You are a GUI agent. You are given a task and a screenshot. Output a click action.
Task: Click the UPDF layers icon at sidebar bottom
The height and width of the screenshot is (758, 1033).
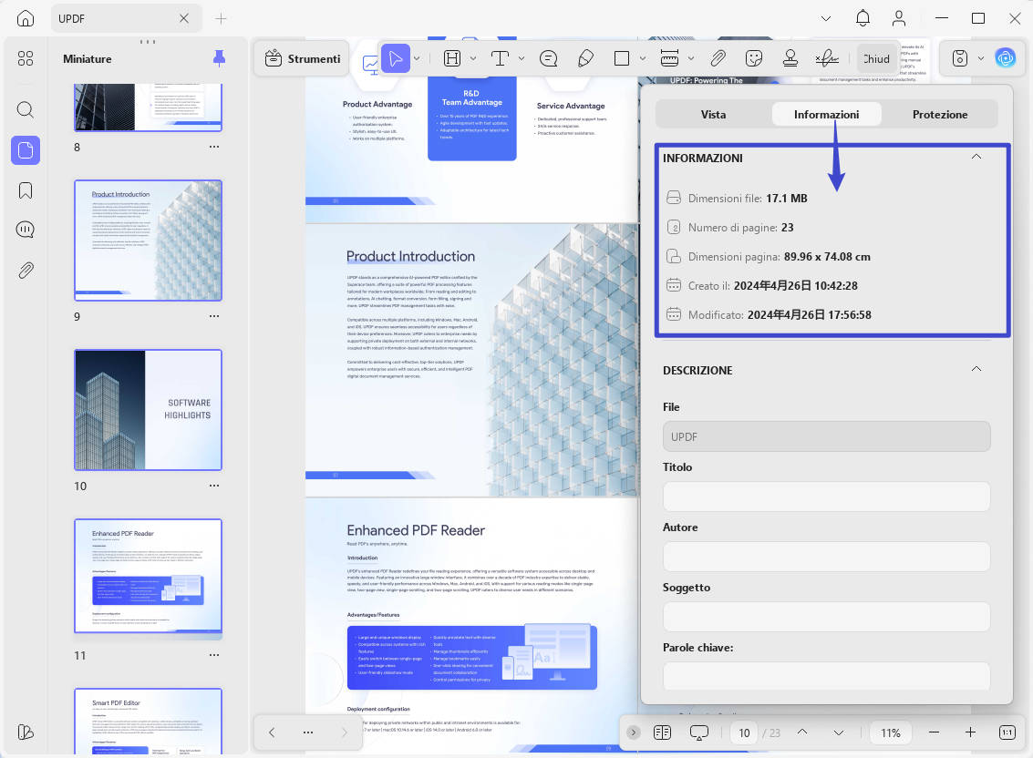pyautogui.click(x=25, y=732)
